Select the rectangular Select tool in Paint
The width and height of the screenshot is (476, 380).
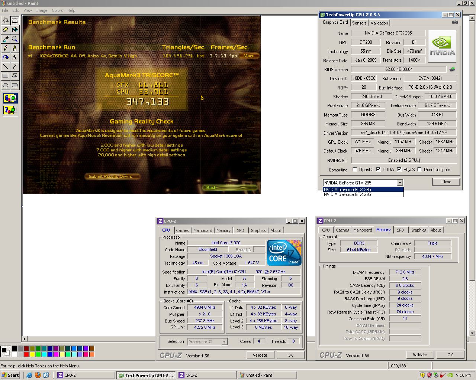[x=15, y=20]
